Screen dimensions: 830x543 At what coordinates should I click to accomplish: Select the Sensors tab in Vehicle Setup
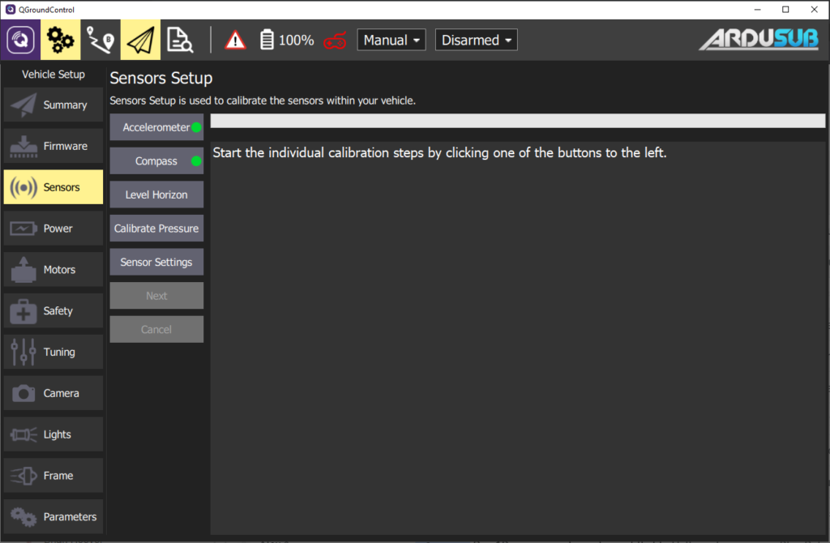pos(53,187)
